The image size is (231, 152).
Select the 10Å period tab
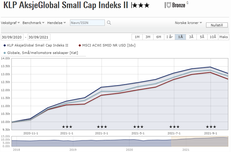pos(213,37)
